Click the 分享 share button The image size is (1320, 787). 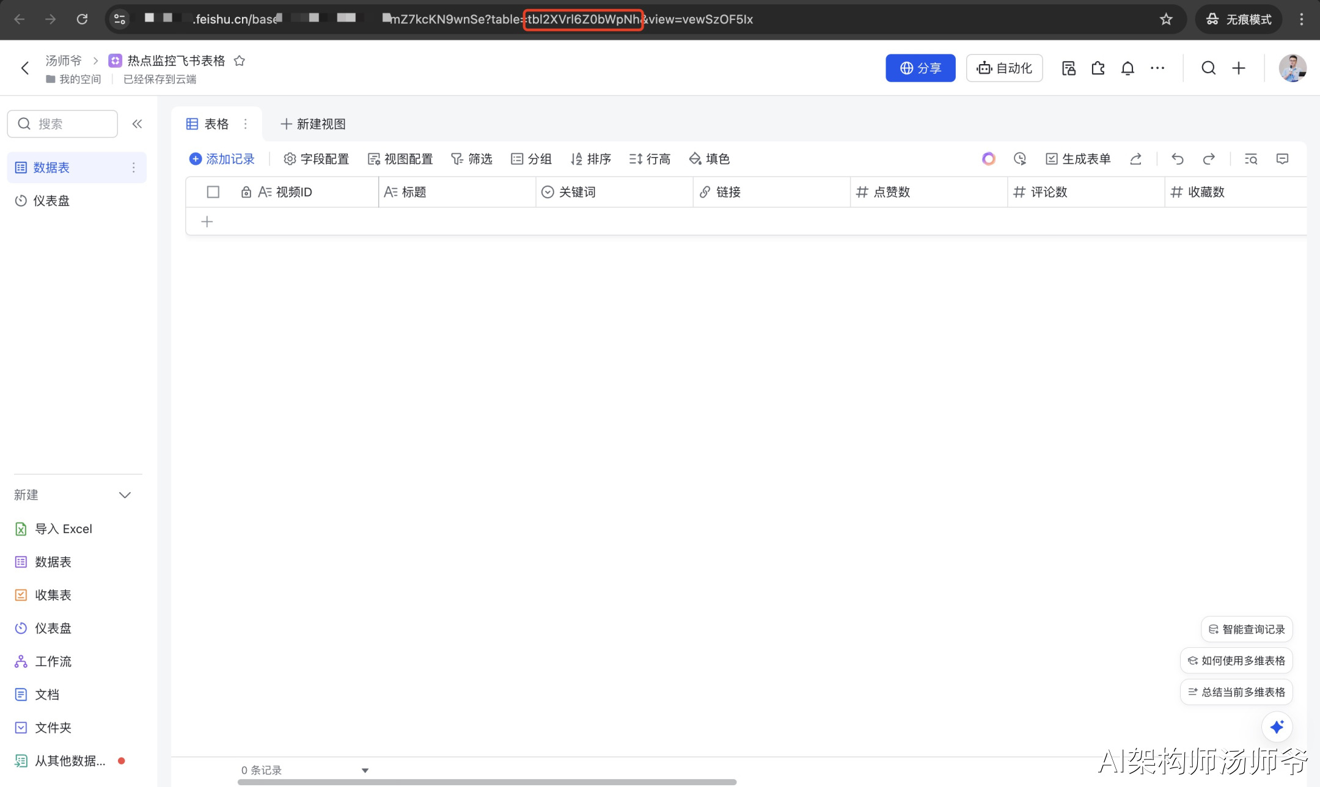click(x=920, y=68)
